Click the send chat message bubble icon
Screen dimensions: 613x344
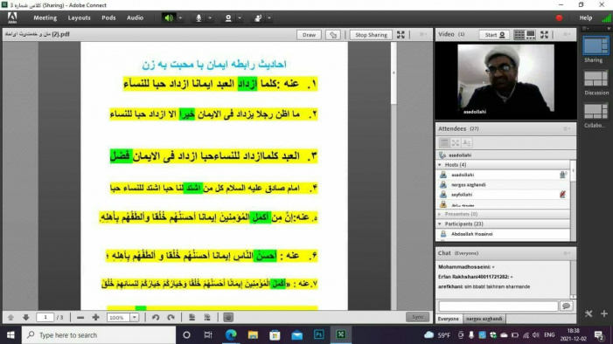point(566,306)
